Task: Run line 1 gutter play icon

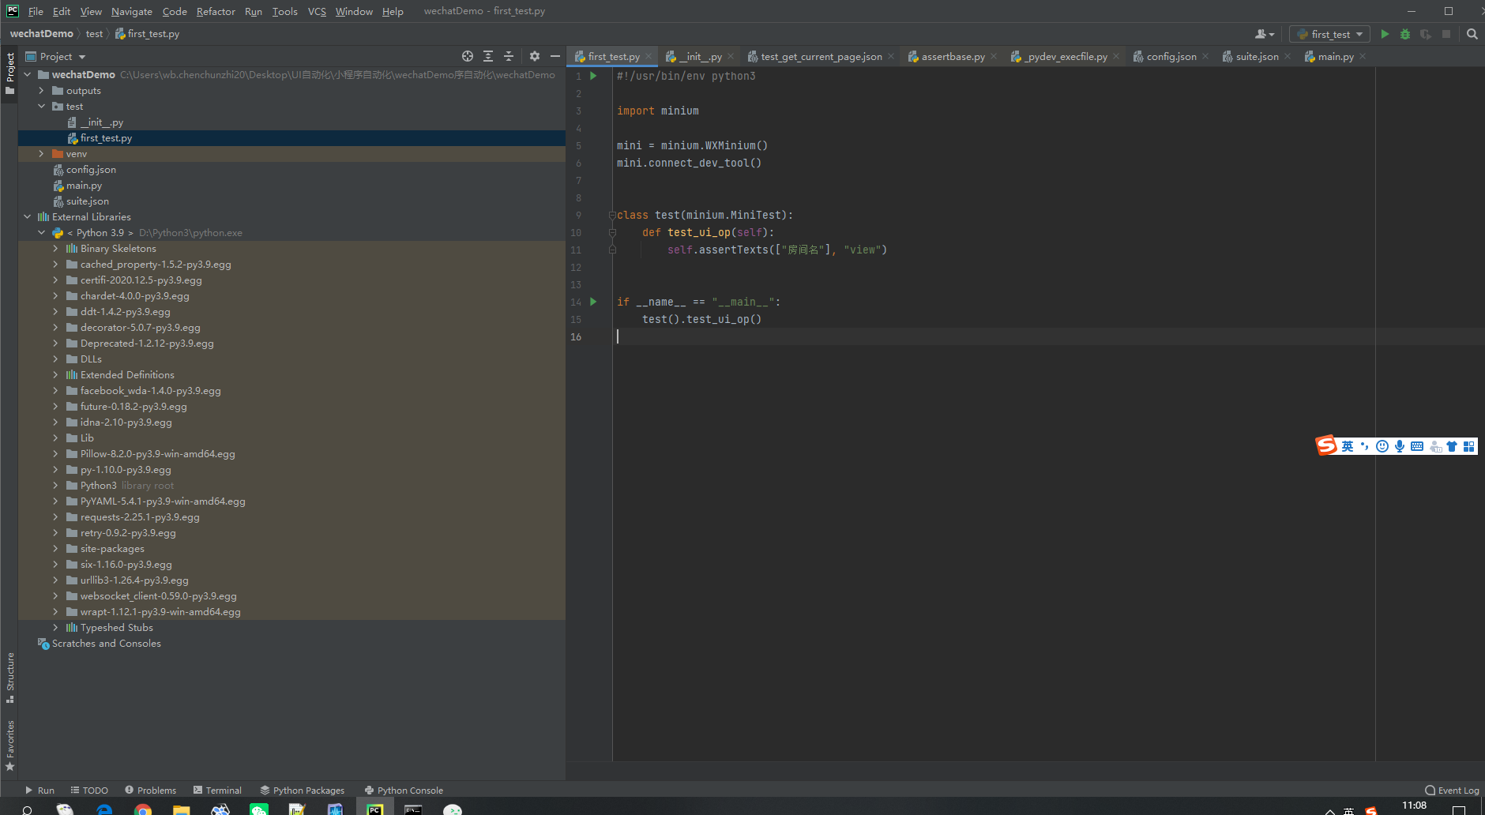Action: pos(593,76)
